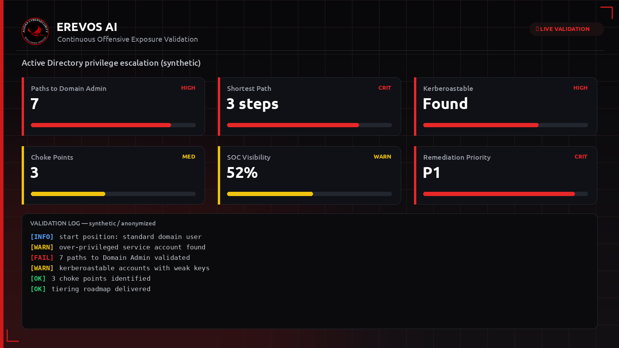Click the [FAIL] tag in the log

point(42,258)
